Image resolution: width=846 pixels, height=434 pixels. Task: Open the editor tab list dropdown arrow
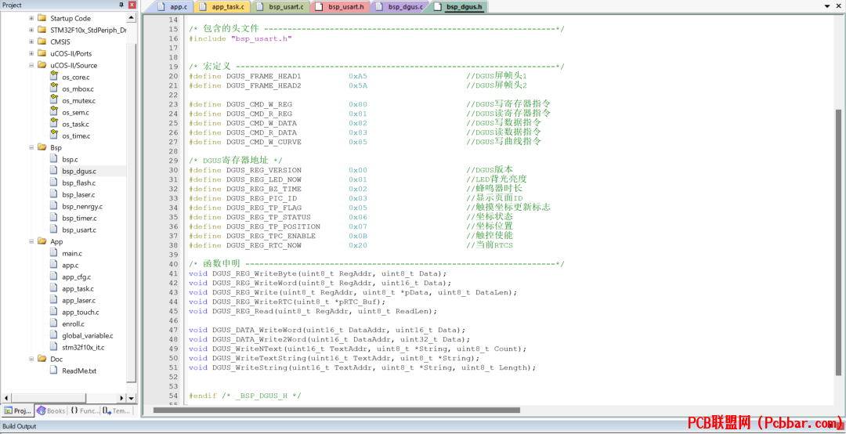coord(827,6)
